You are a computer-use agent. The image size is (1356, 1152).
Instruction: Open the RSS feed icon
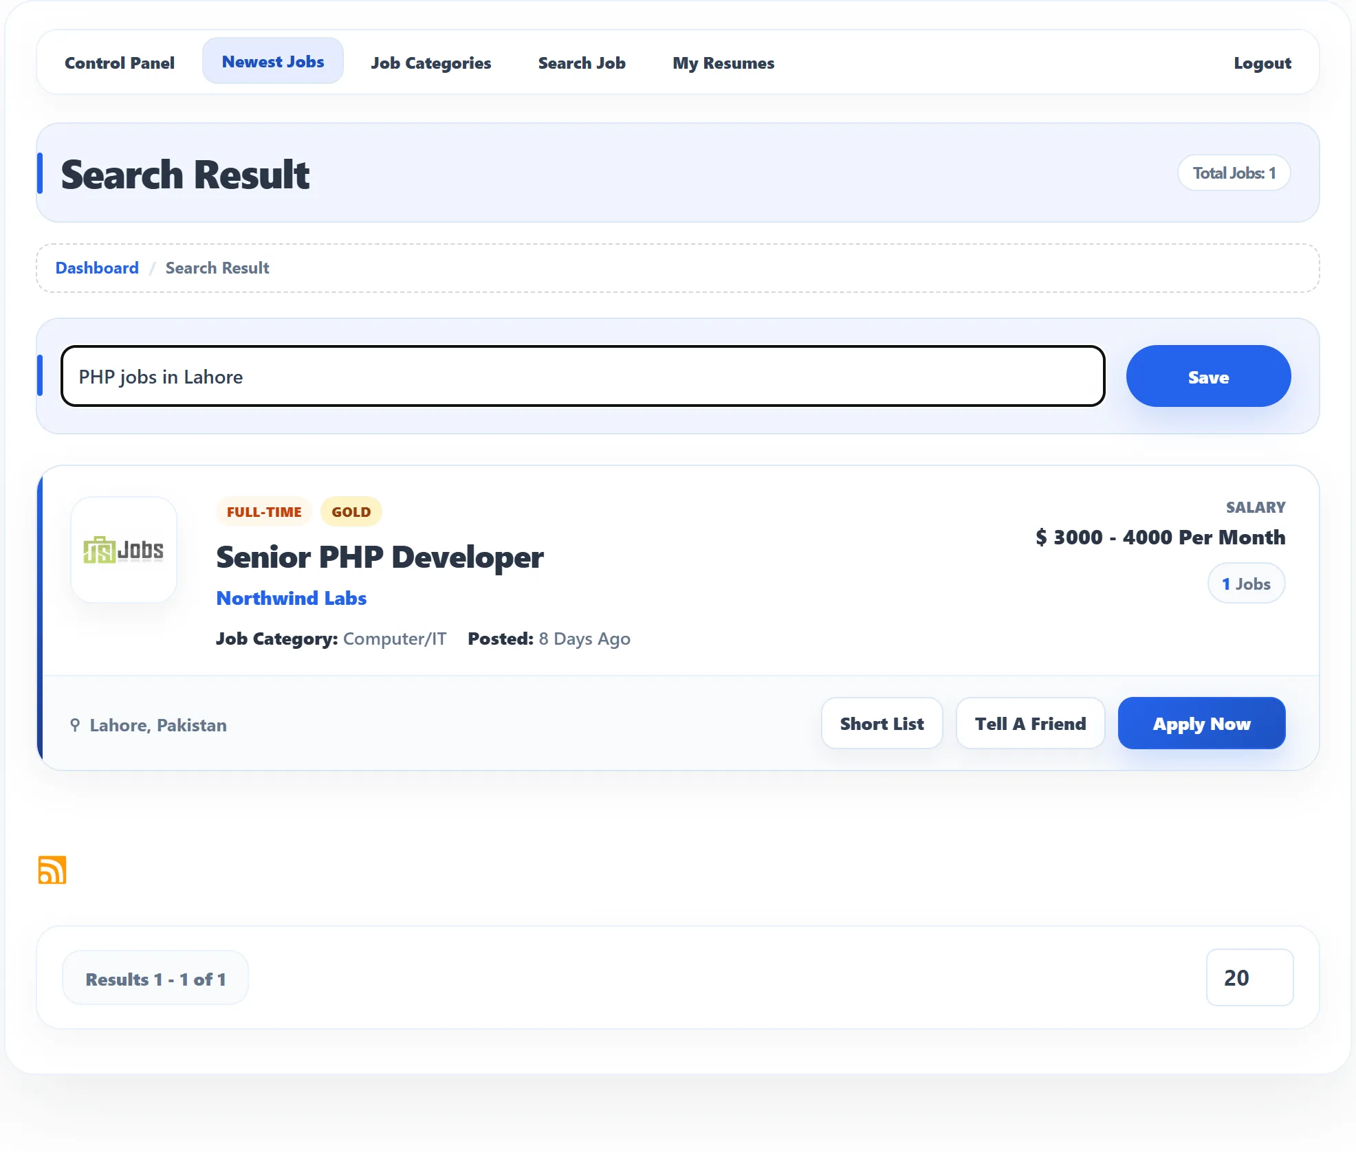(x=52, y=869)
